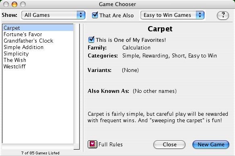Click the vertical splitter beside the game list

83,88
